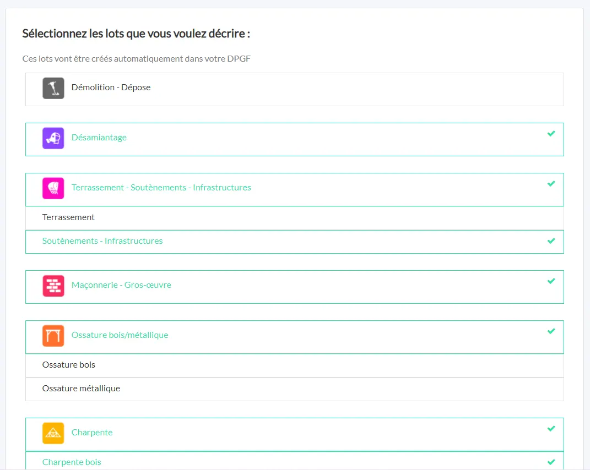Uncheck the Désamiantage checkmark
This screenshot has height=470, width=590.
[x=551, y=134]
